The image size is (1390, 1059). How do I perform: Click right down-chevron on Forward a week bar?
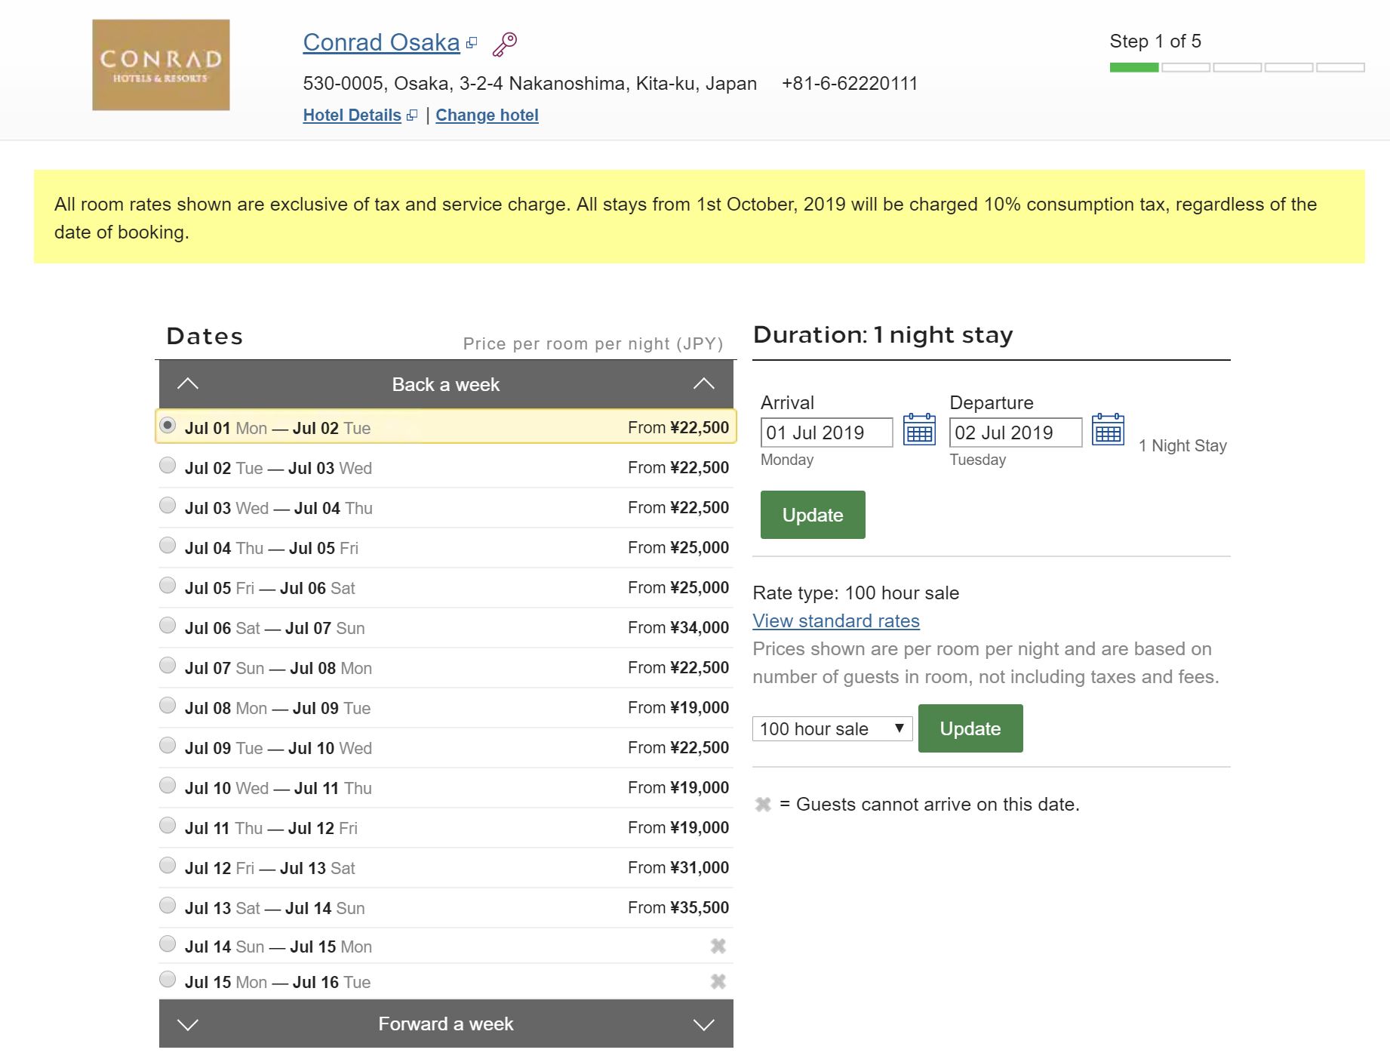click(704, 1024)
